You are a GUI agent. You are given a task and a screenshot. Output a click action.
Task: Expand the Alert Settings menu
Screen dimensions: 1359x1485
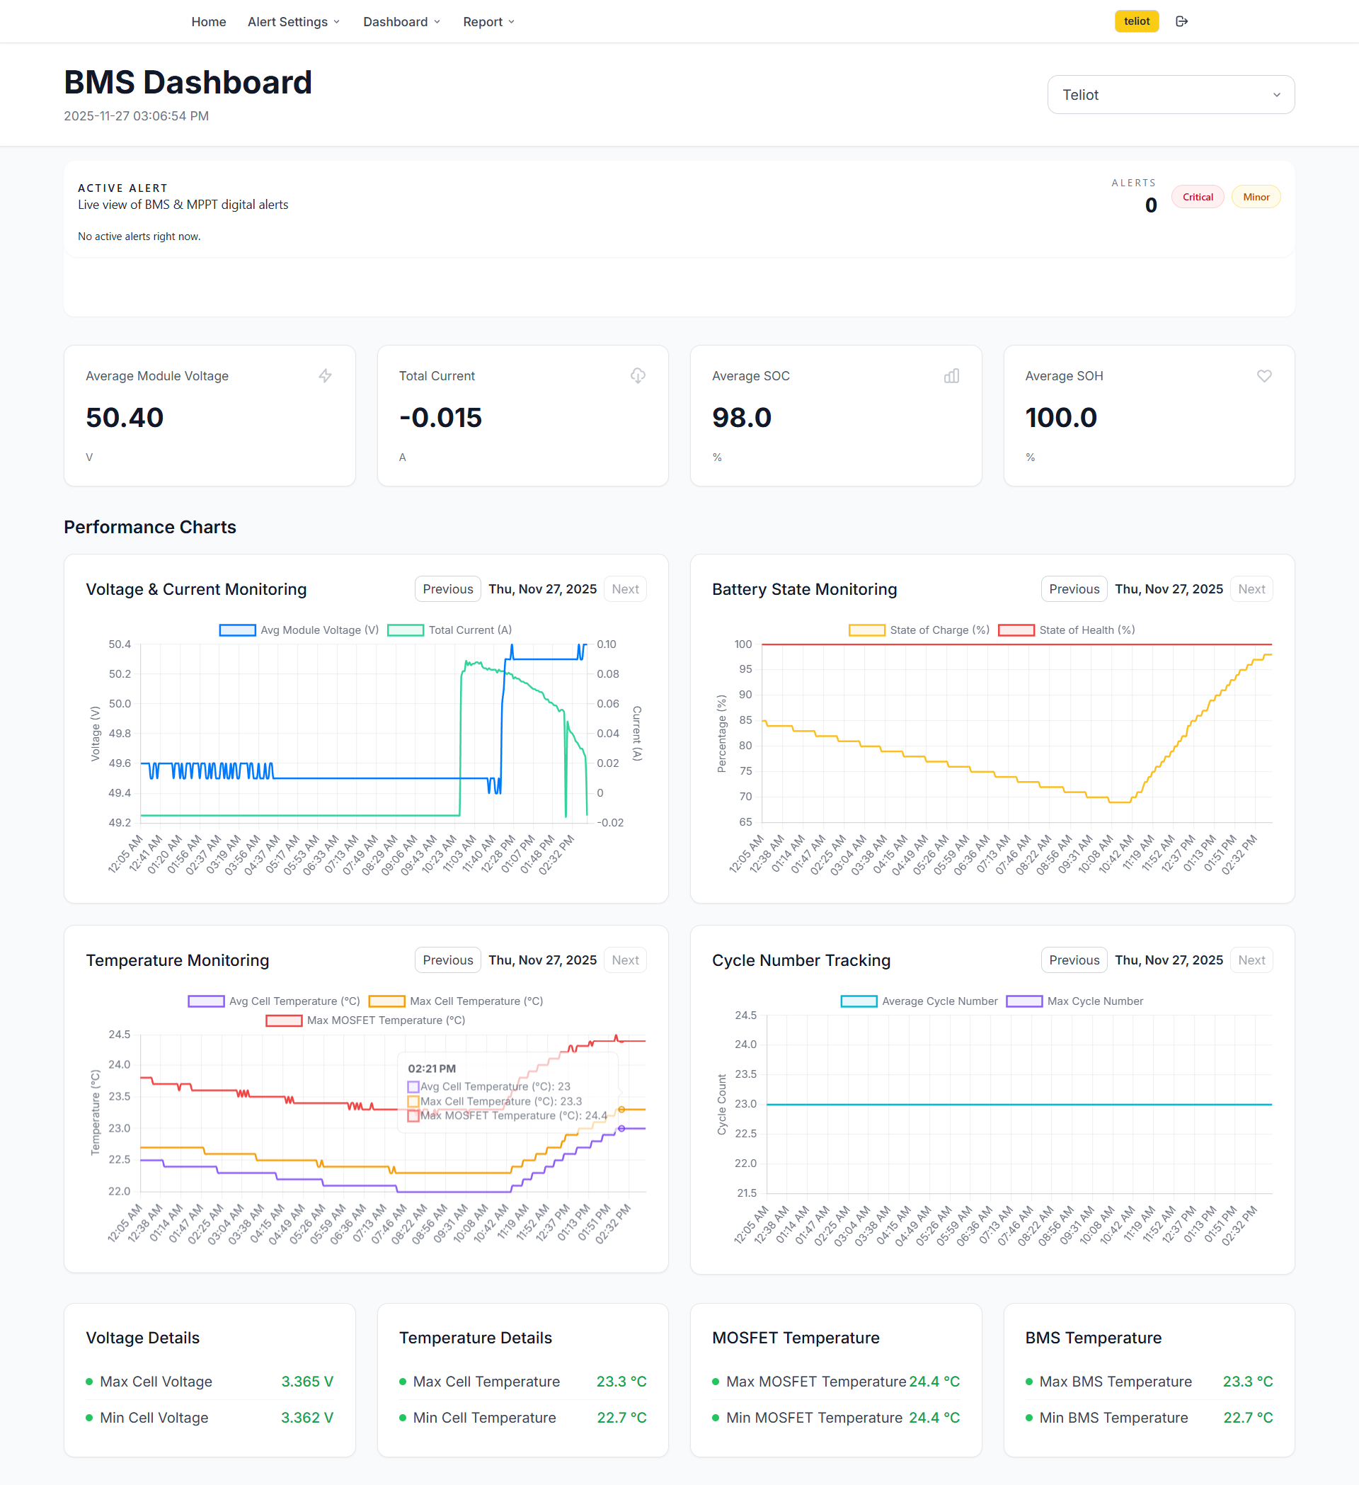(294, 22)
